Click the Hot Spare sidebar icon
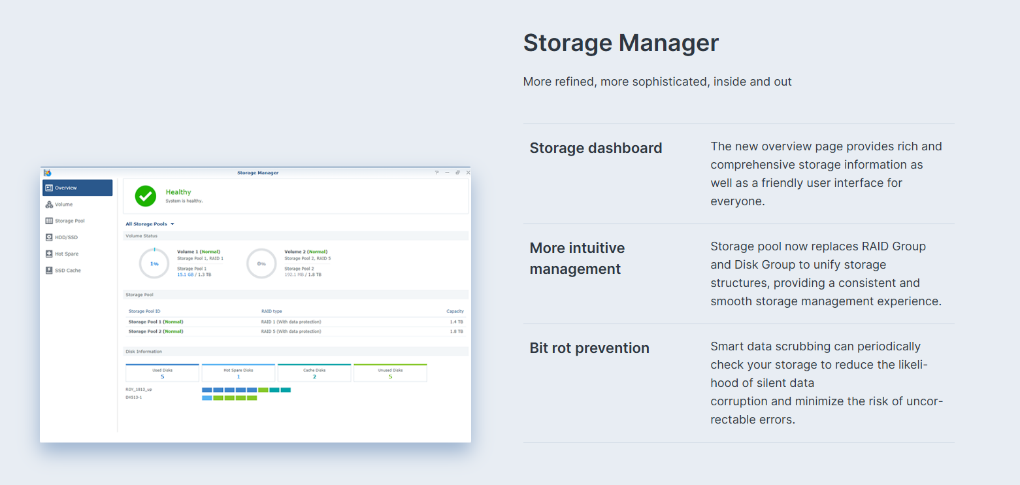This screenshot has height=485, width=1020. [49, 254]
